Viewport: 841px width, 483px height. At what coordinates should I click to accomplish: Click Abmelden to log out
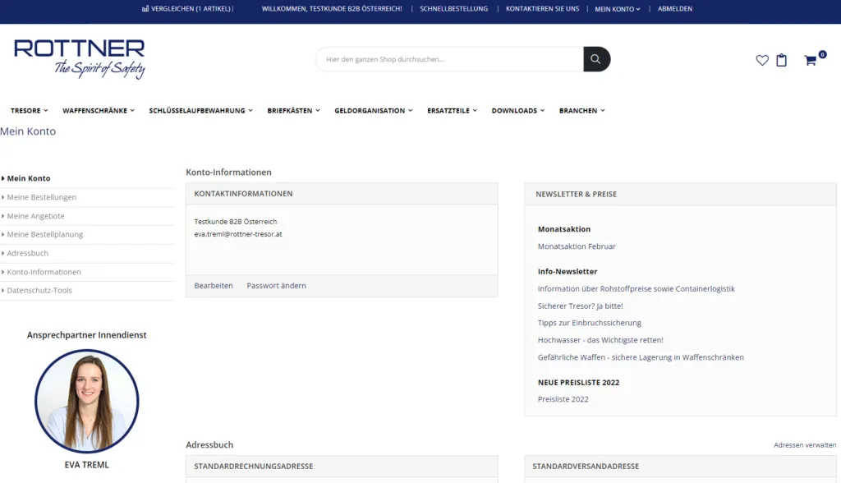point(675,8)
